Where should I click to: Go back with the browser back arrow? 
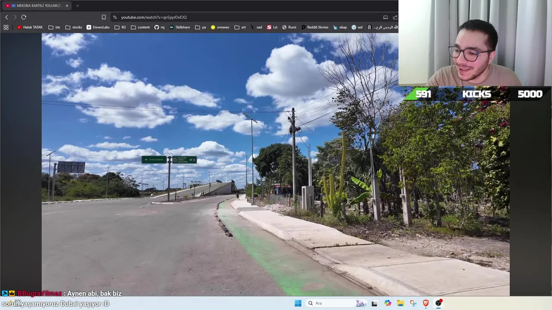click(6, 17)
